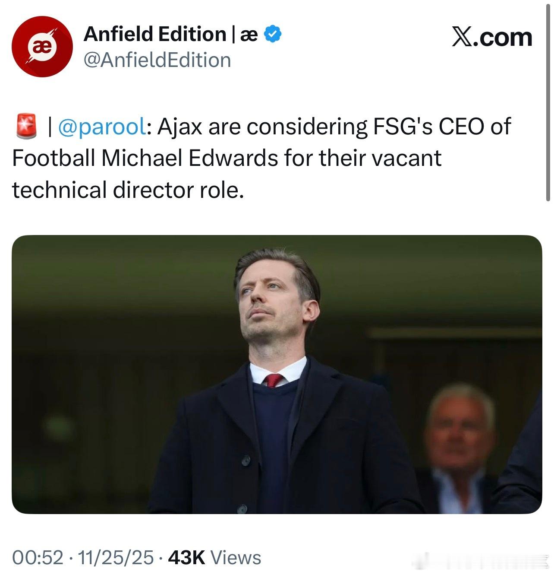Viewport: 554px width, 575px height.
Task: Click the blue verified checkmark badge
Action: 273,34
